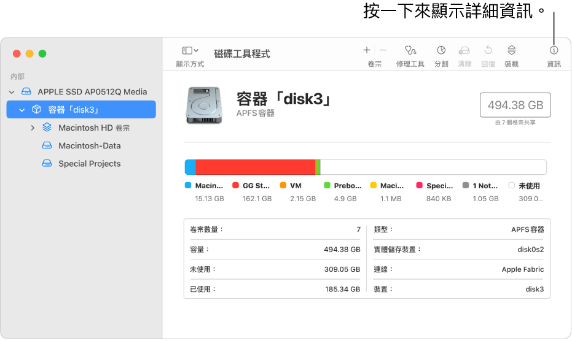Click the blue Macin... legend swatch
572x341 pixels.
[x=188, y=185]
